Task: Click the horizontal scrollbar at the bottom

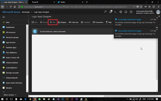Action: tap(131, 96)
